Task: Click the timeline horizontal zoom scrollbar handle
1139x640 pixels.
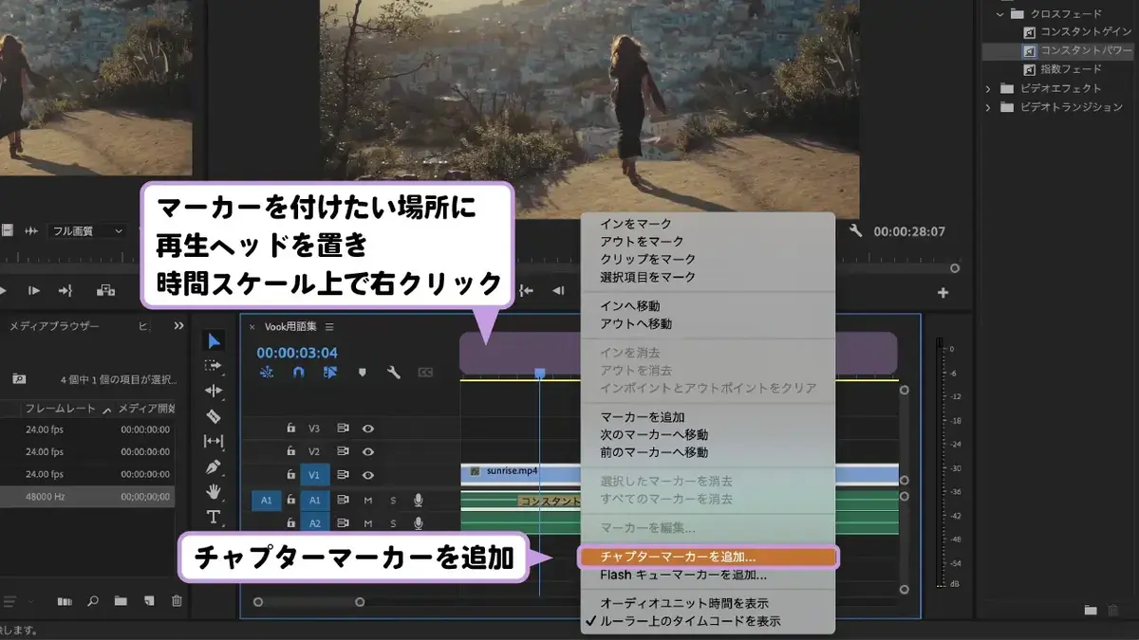Action: pyautogui.click(x=308, y=601)
